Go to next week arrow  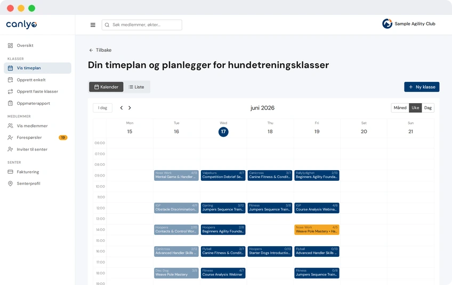pos(130,108)
